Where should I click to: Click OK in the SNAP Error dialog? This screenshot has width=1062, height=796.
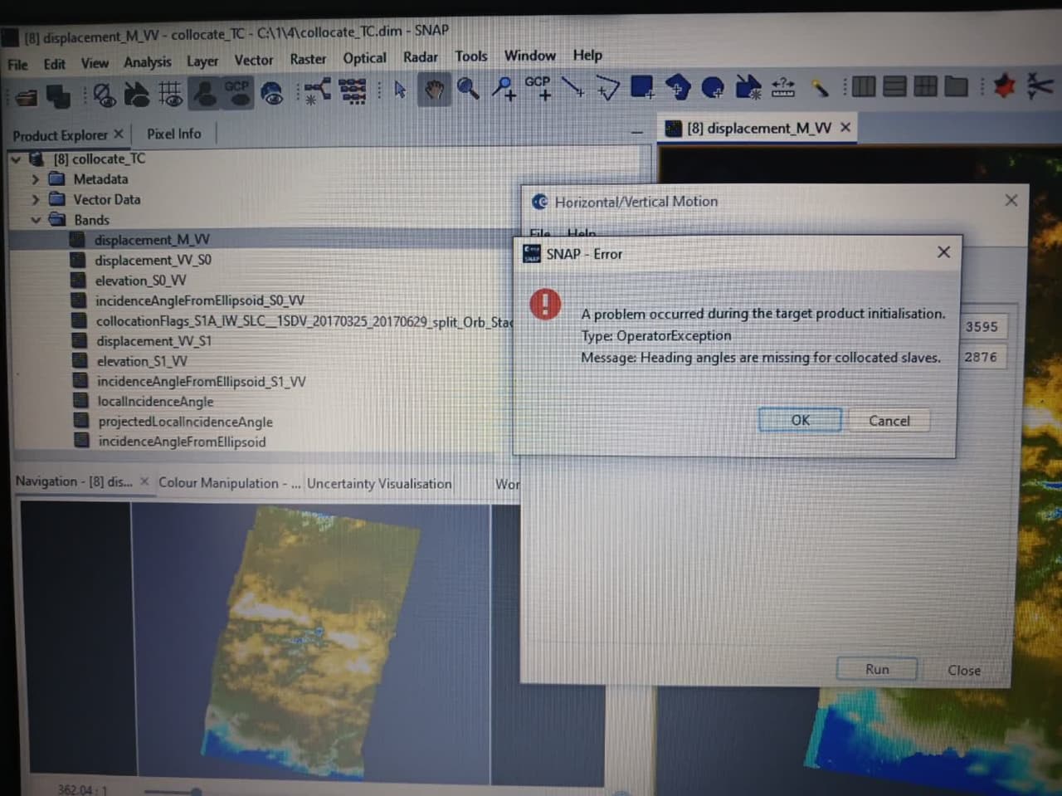point(800,420)
